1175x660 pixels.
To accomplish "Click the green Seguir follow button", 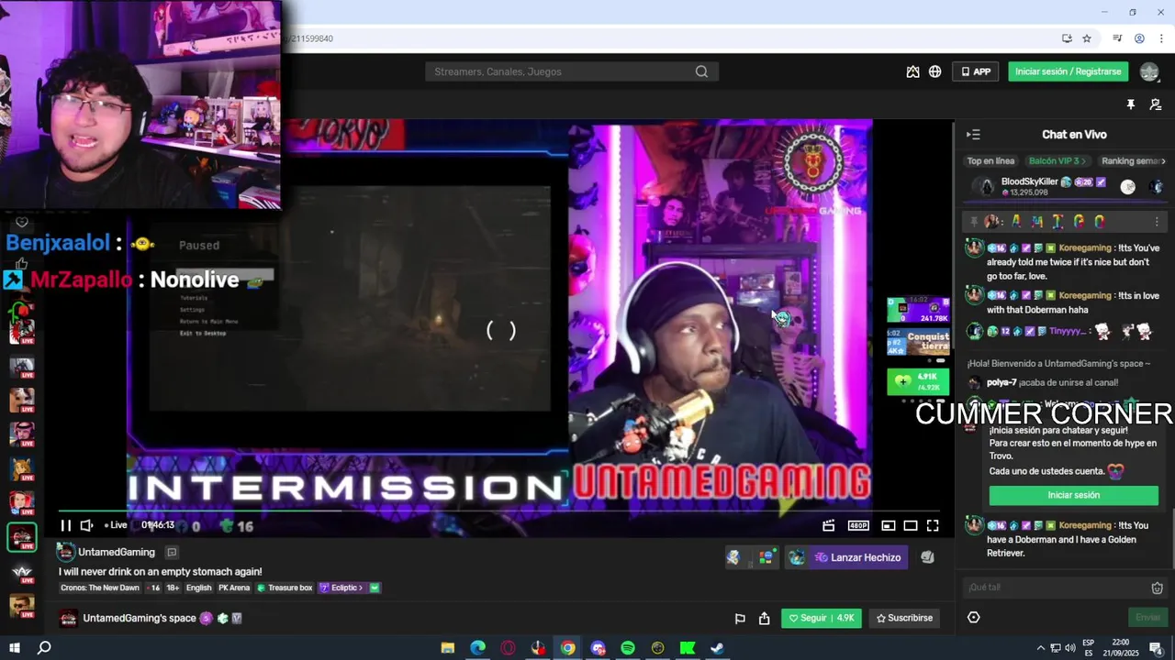I will 822,618.
